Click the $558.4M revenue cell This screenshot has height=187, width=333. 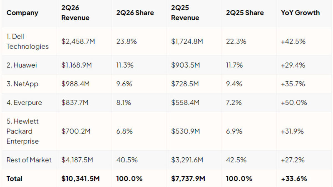click(185, 103)
